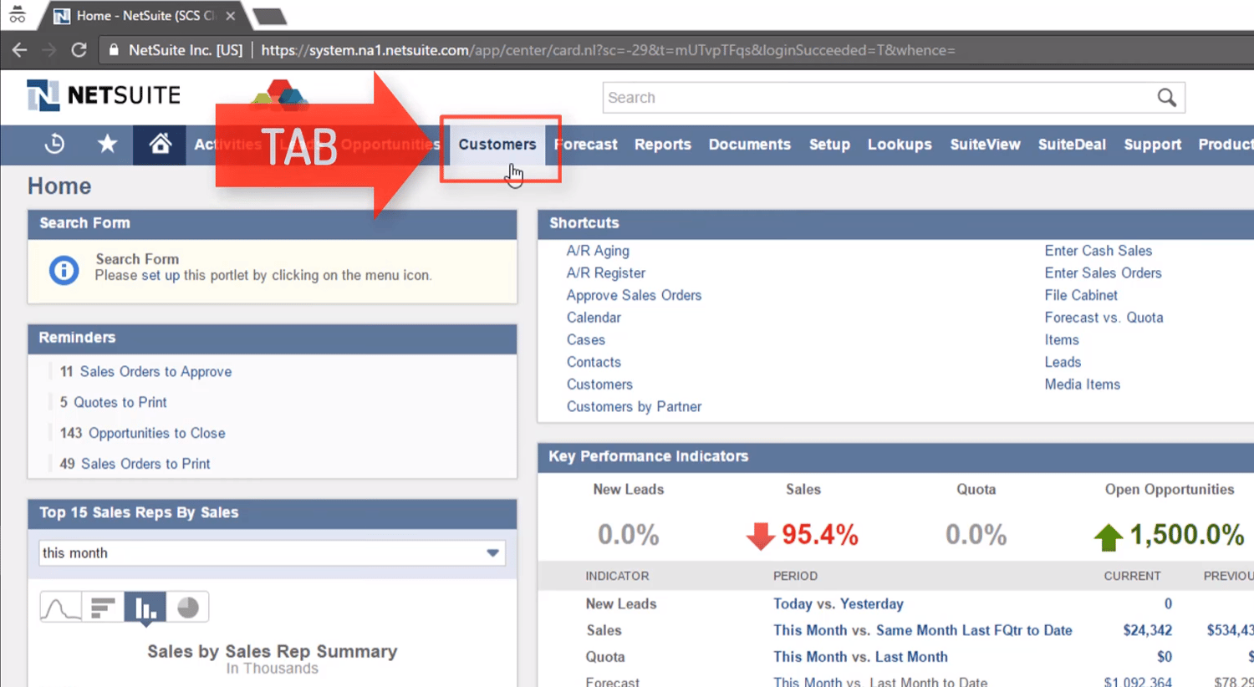Click the search magnifying glass icon
Screen dimensions: 1254x687
pos(1167,98)
